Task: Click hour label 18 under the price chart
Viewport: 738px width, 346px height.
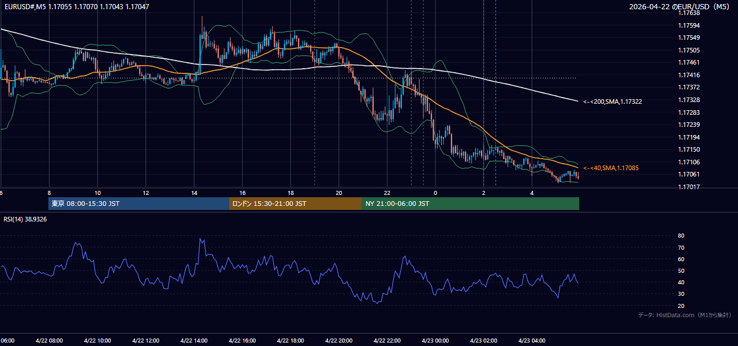Action: pyautogui.click(x=290, y=193)
